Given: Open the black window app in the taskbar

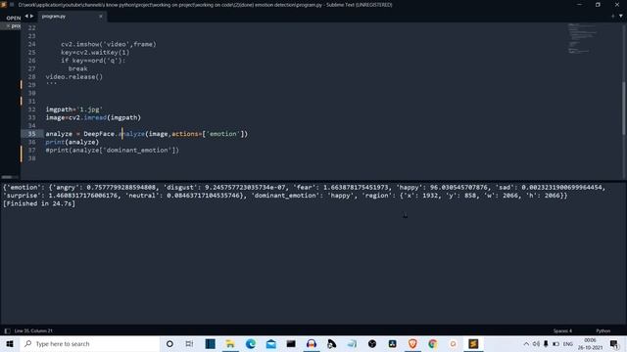Looking at the screenshot, I should tap(291, 343).
